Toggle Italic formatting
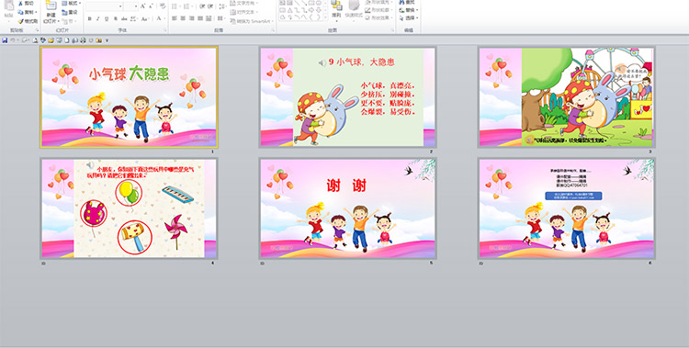The image size is (689, 348). pos(97,18)
